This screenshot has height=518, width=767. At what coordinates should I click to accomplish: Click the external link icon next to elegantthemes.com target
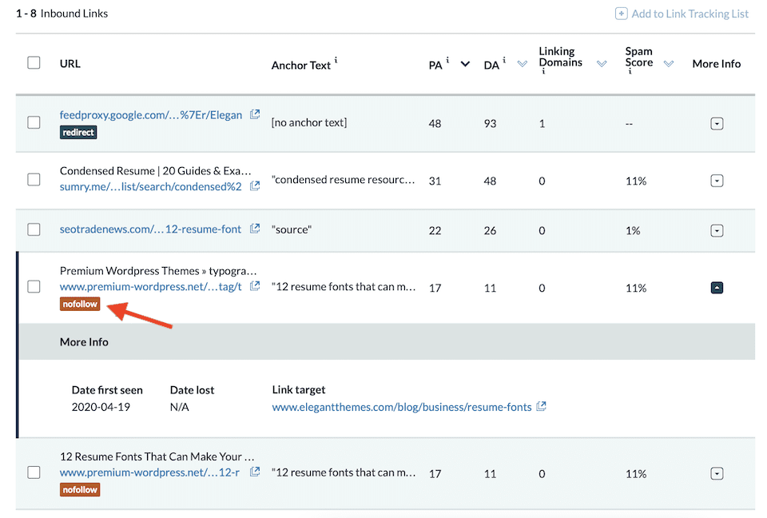coord(541,407)
